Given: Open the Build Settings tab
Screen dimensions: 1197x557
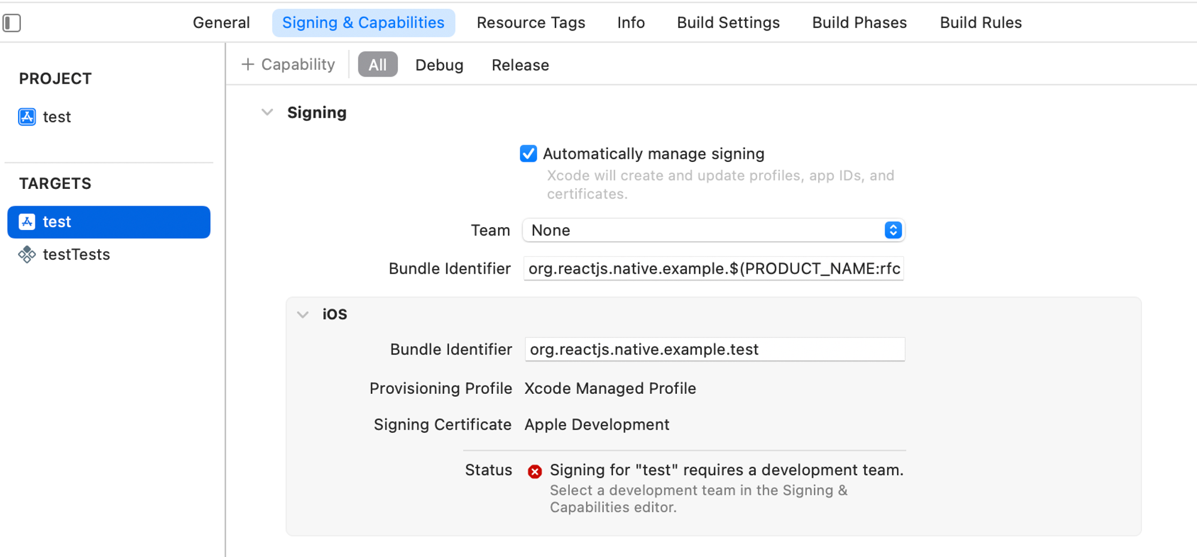Looking at the screenshot, I should click(728, 23).
